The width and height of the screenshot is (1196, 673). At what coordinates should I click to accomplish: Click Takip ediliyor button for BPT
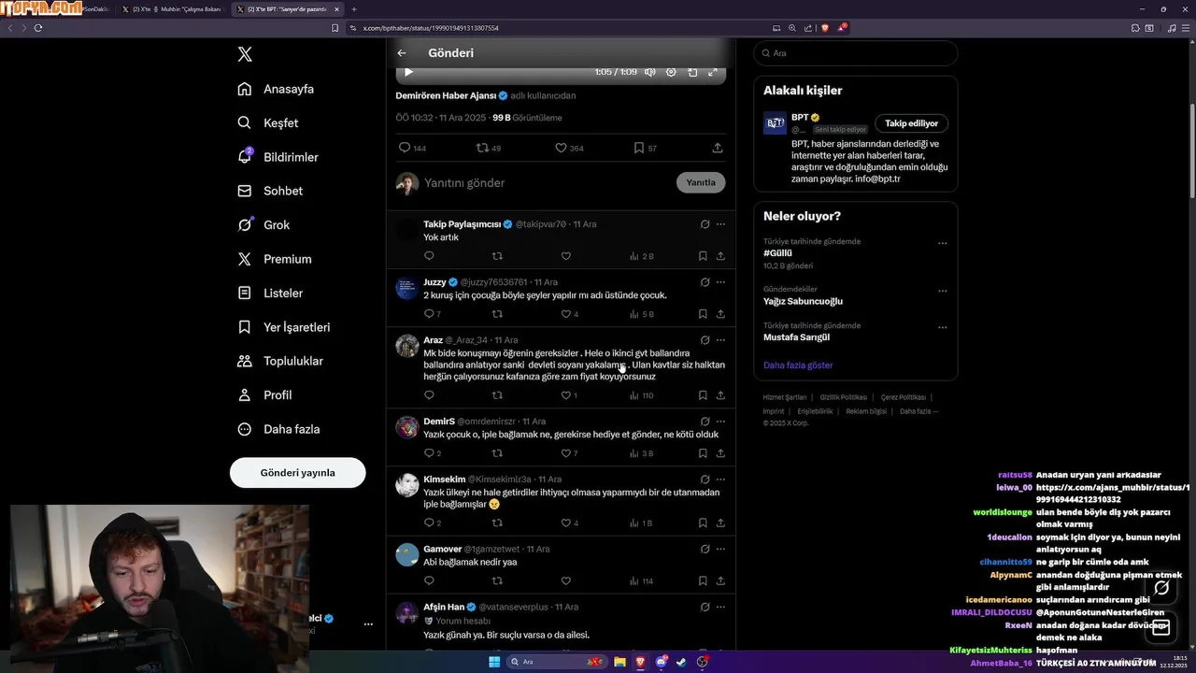(912, 123)
